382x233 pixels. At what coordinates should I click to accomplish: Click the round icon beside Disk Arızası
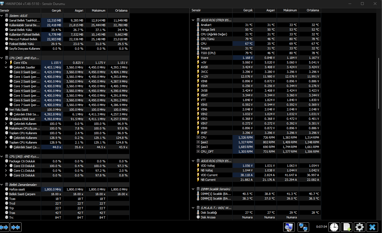[198, 217]
